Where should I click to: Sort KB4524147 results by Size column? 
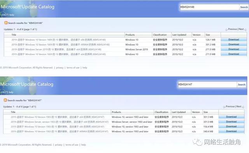[206, 112]
